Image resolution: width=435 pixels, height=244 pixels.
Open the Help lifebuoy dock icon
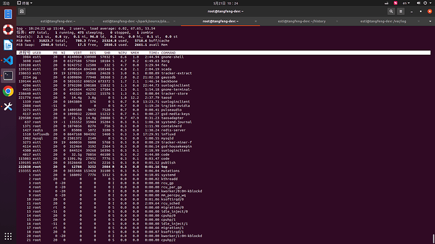pos(8,30)
